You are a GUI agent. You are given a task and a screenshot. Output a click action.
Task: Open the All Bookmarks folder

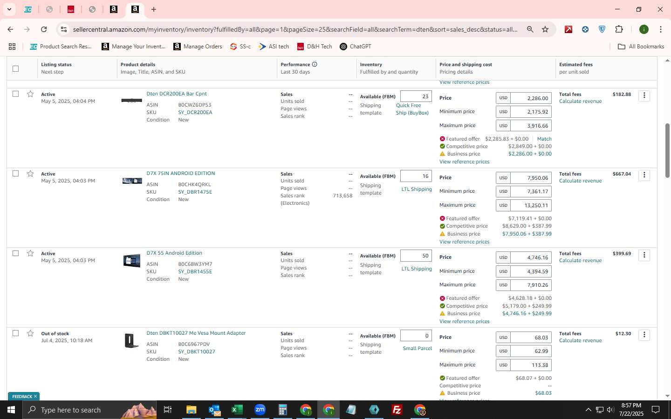(641, 47)
